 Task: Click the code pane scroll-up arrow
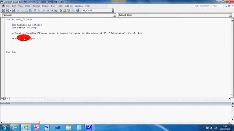[232, 20]
